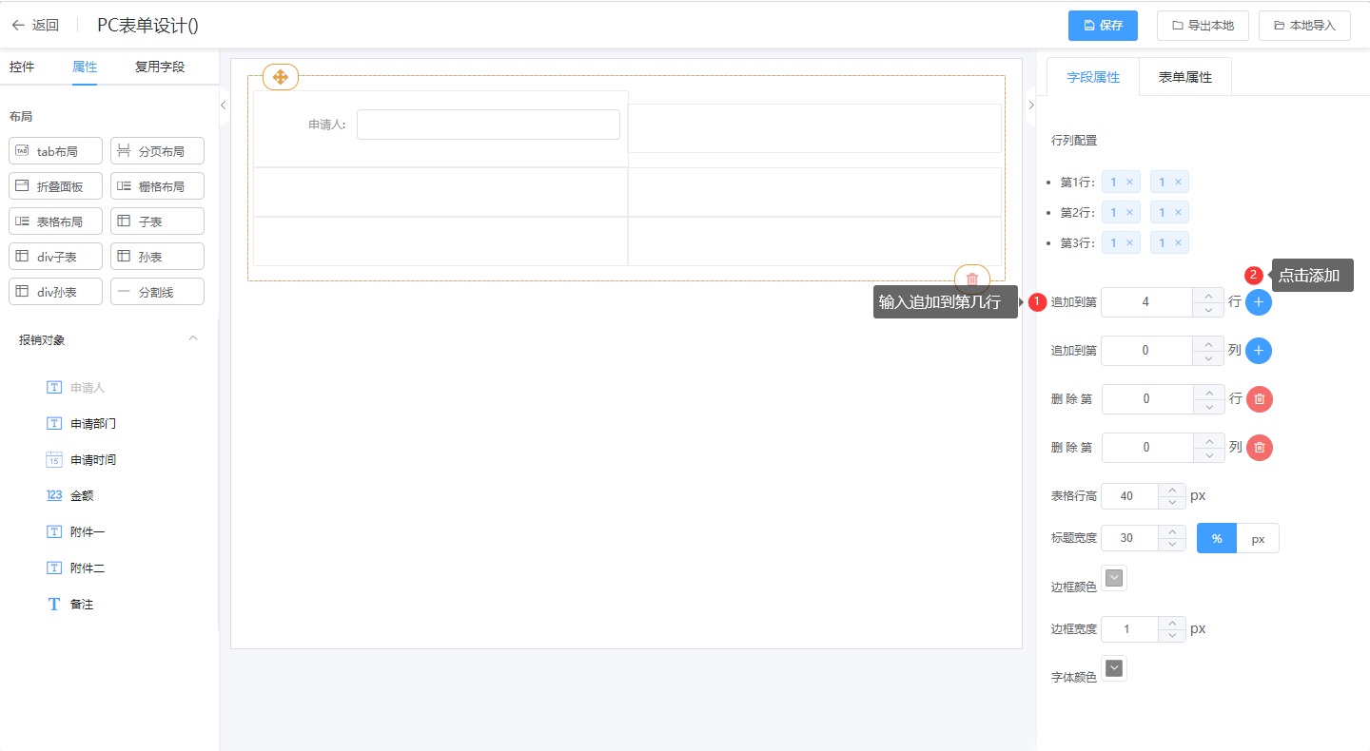Select the 申请部门 field
The height and width of the screenshot is (751, 1370).
pos(82,424)
